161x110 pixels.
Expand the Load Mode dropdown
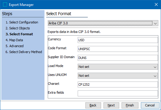(118, 67)
